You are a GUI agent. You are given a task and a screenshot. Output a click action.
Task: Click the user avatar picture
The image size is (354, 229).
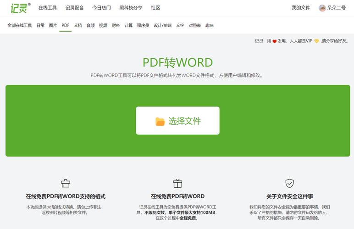322,8
